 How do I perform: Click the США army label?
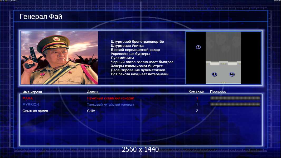[x=91, y=111]
